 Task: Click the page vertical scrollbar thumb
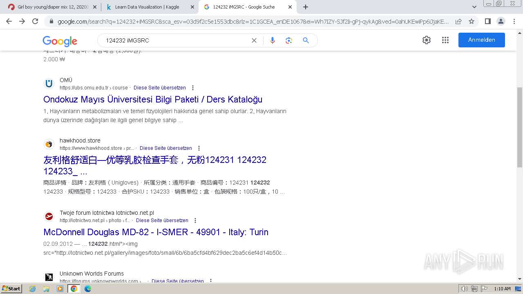pyautogui.click(x=519, y=127)
